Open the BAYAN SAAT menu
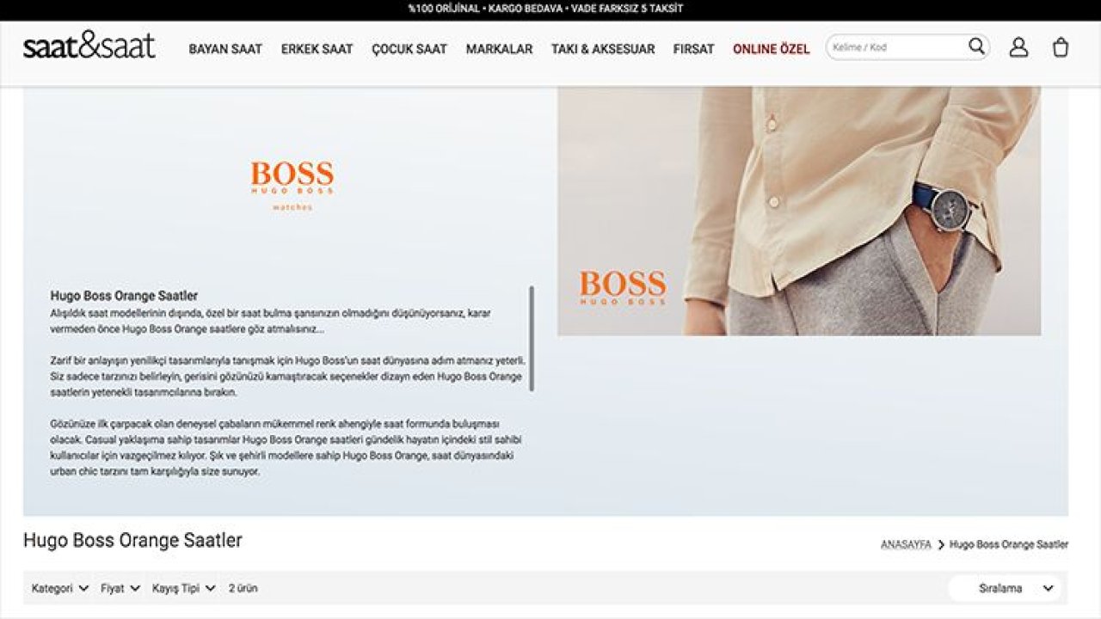Screen dimensions: 1101x619 click(227, 49)
